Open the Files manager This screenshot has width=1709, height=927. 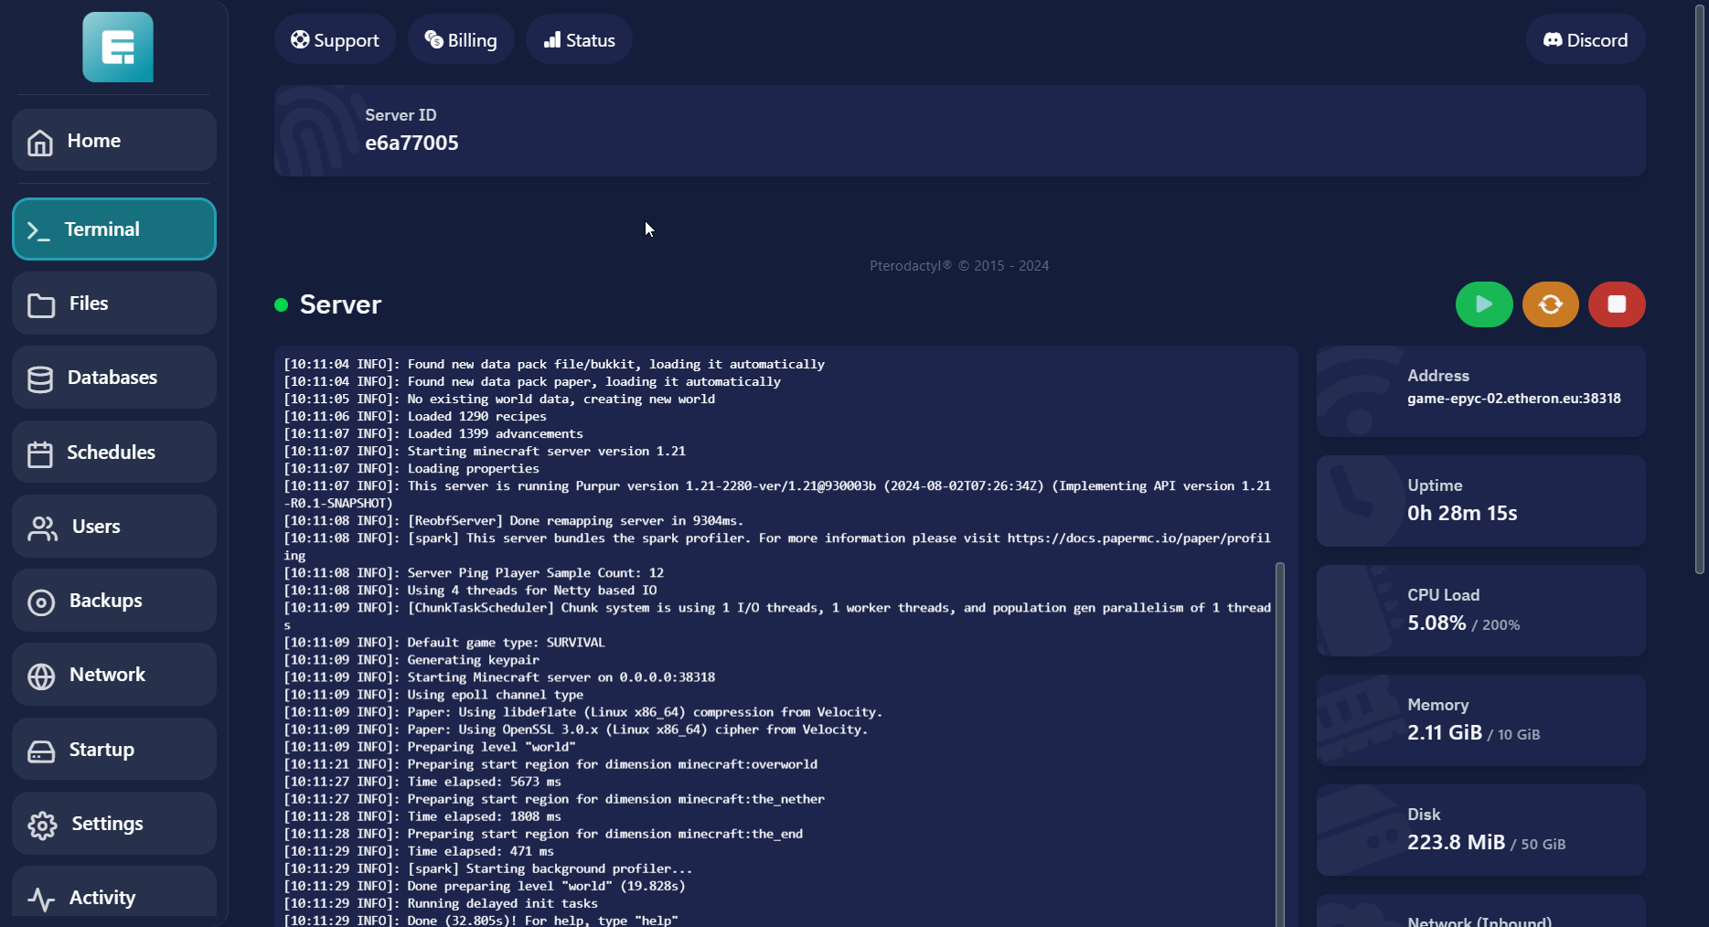114,304
